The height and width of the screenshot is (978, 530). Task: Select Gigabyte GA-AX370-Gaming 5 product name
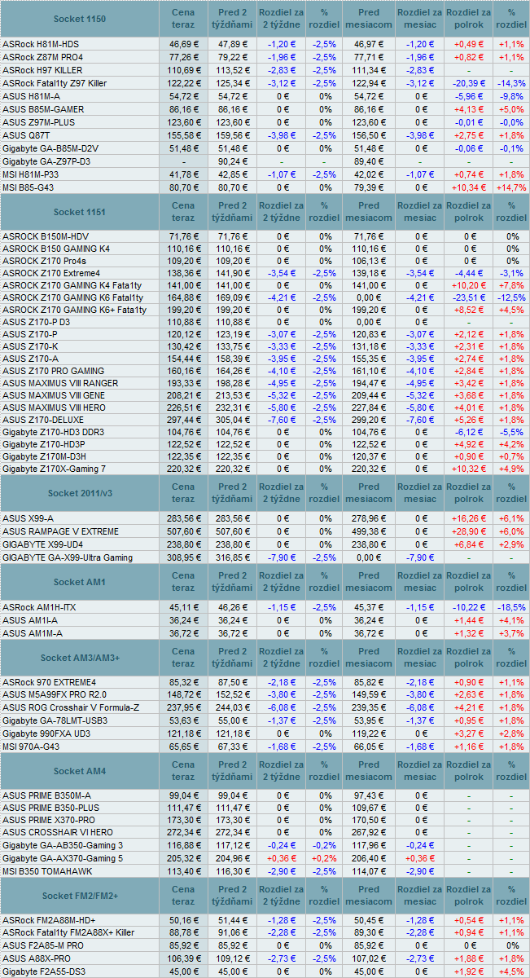click(x=64, y=857)
